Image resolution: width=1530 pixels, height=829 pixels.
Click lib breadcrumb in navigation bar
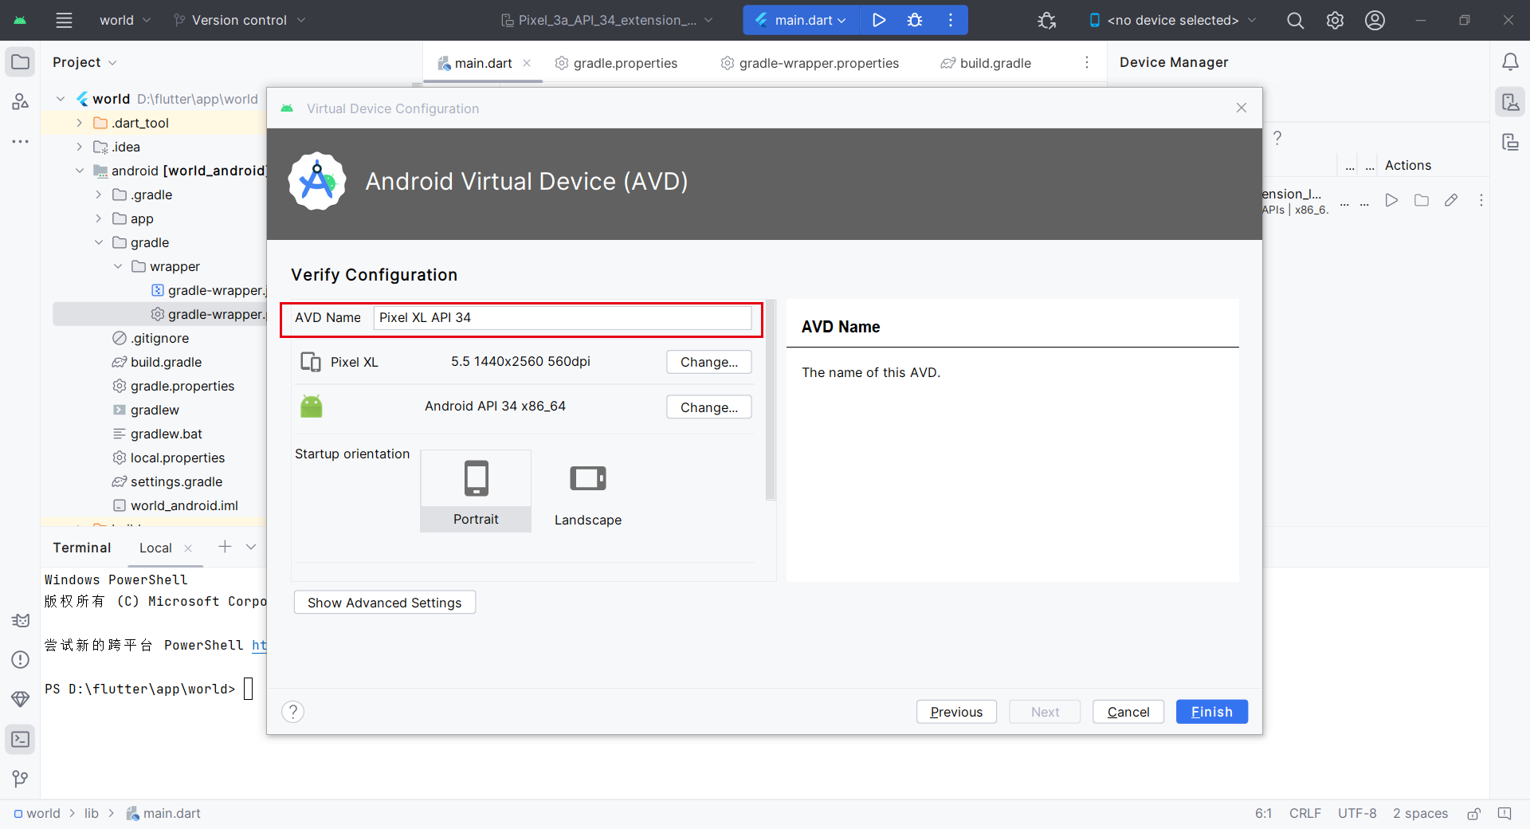(92, 813)
